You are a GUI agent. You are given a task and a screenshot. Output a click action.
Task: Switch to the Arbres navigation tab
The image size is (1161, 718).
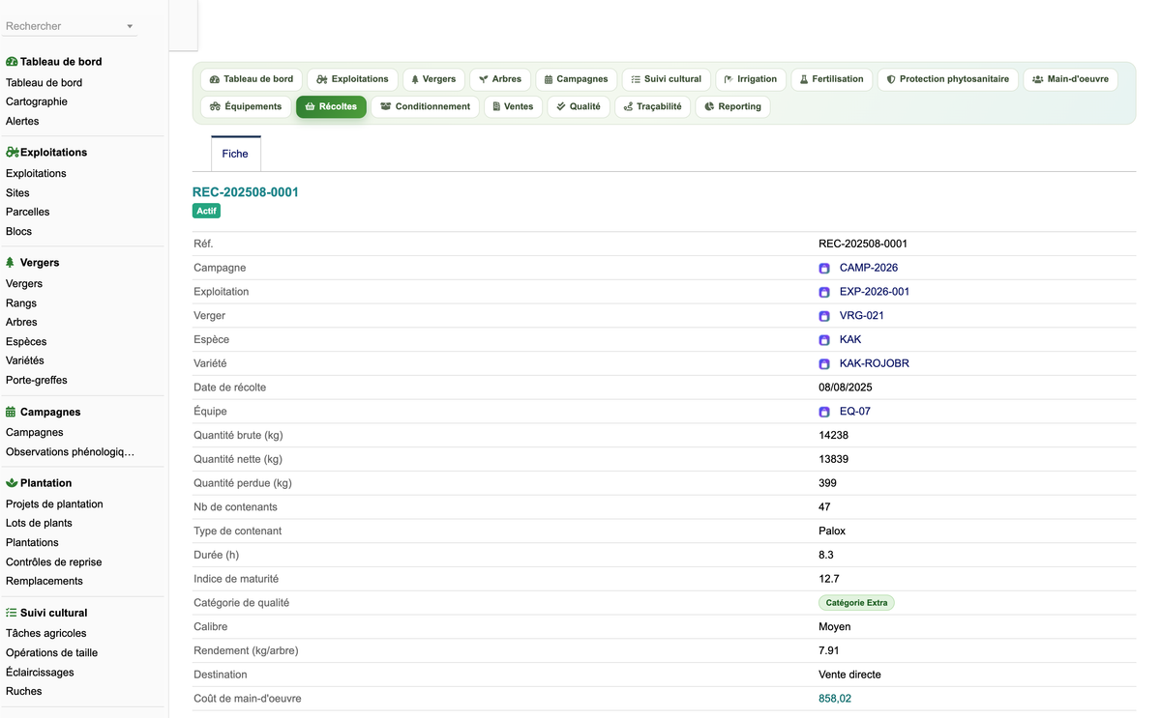tap(500, 79)
